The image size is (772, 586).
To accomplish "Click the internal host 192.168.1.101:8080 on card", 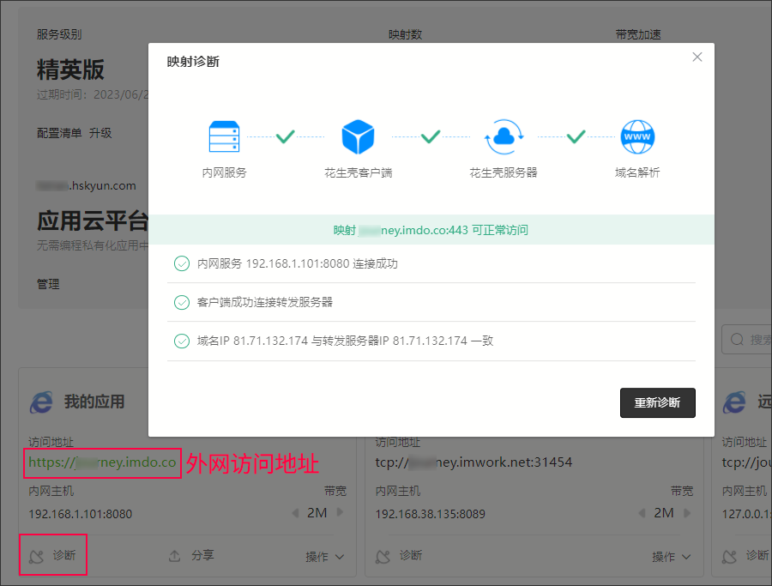I will tap(81, 514).
